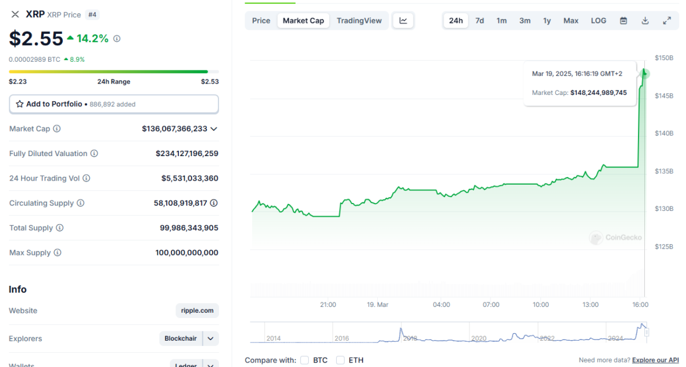Click info icon after the 58,108,919,817 value
The height and width of the screenshot is (367, 686).
(x=214, y=203)
